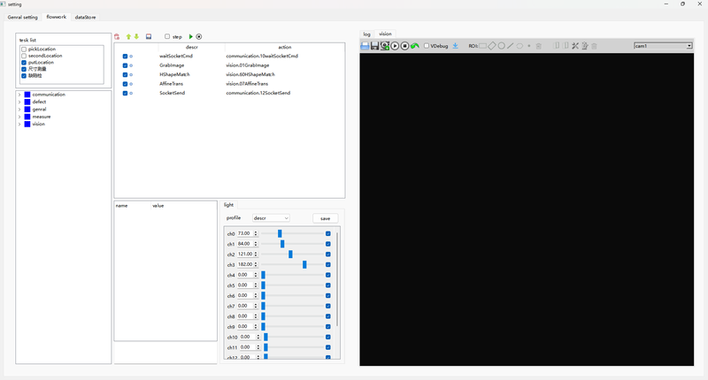Expand the communication tree node
Screen dimensions: 708x380
19,95
